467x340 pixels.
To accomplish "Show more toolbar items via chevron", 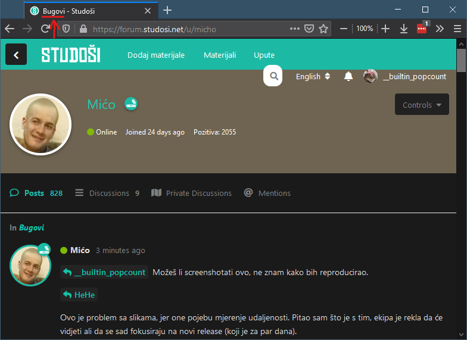I will 440,29.
